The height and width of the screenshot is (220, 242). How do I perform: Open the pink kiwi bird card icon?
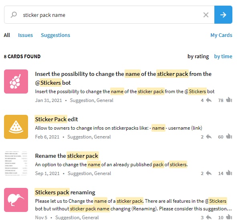coord(16,200)
